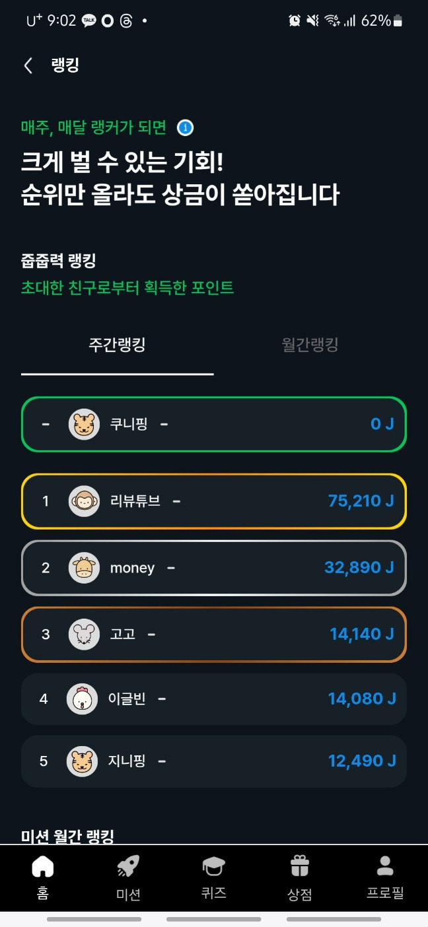Select the 주간랭킹 tab
Screen dimensions: 428x927
point(117,345)
